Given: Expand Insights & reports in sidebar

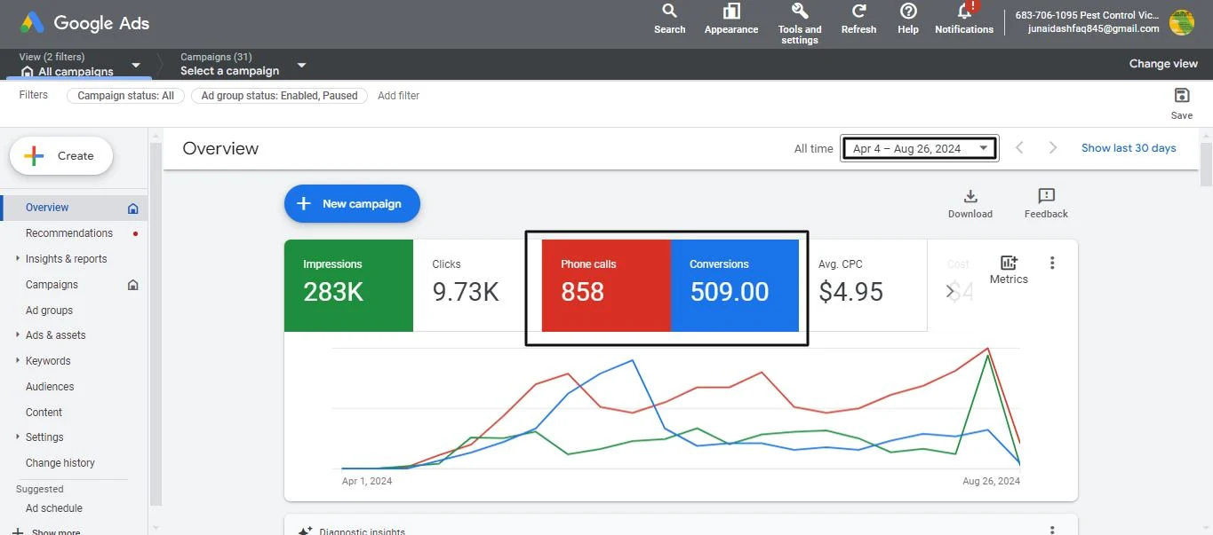Looking at the screenshot, I should pyautogui.click(x=18, y=259).
